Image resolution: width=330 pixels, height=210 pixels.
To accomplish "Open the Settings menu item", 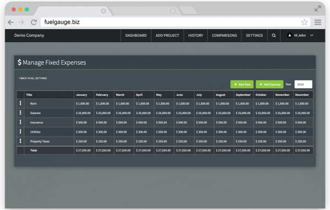I will 254,36.
